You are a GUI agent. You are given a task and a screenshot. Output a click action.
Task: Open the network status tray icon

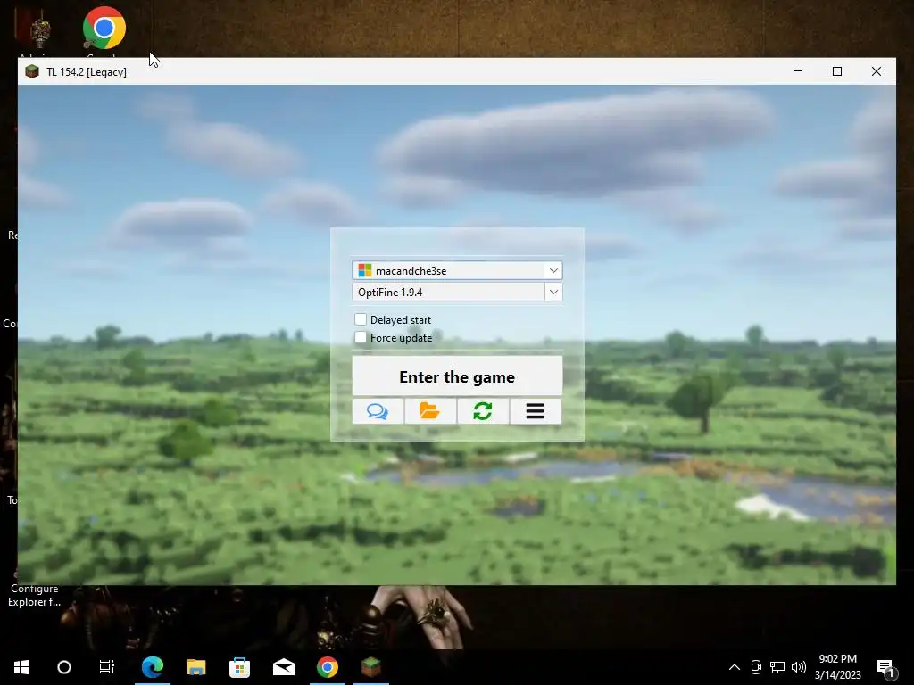coord(777,667)
